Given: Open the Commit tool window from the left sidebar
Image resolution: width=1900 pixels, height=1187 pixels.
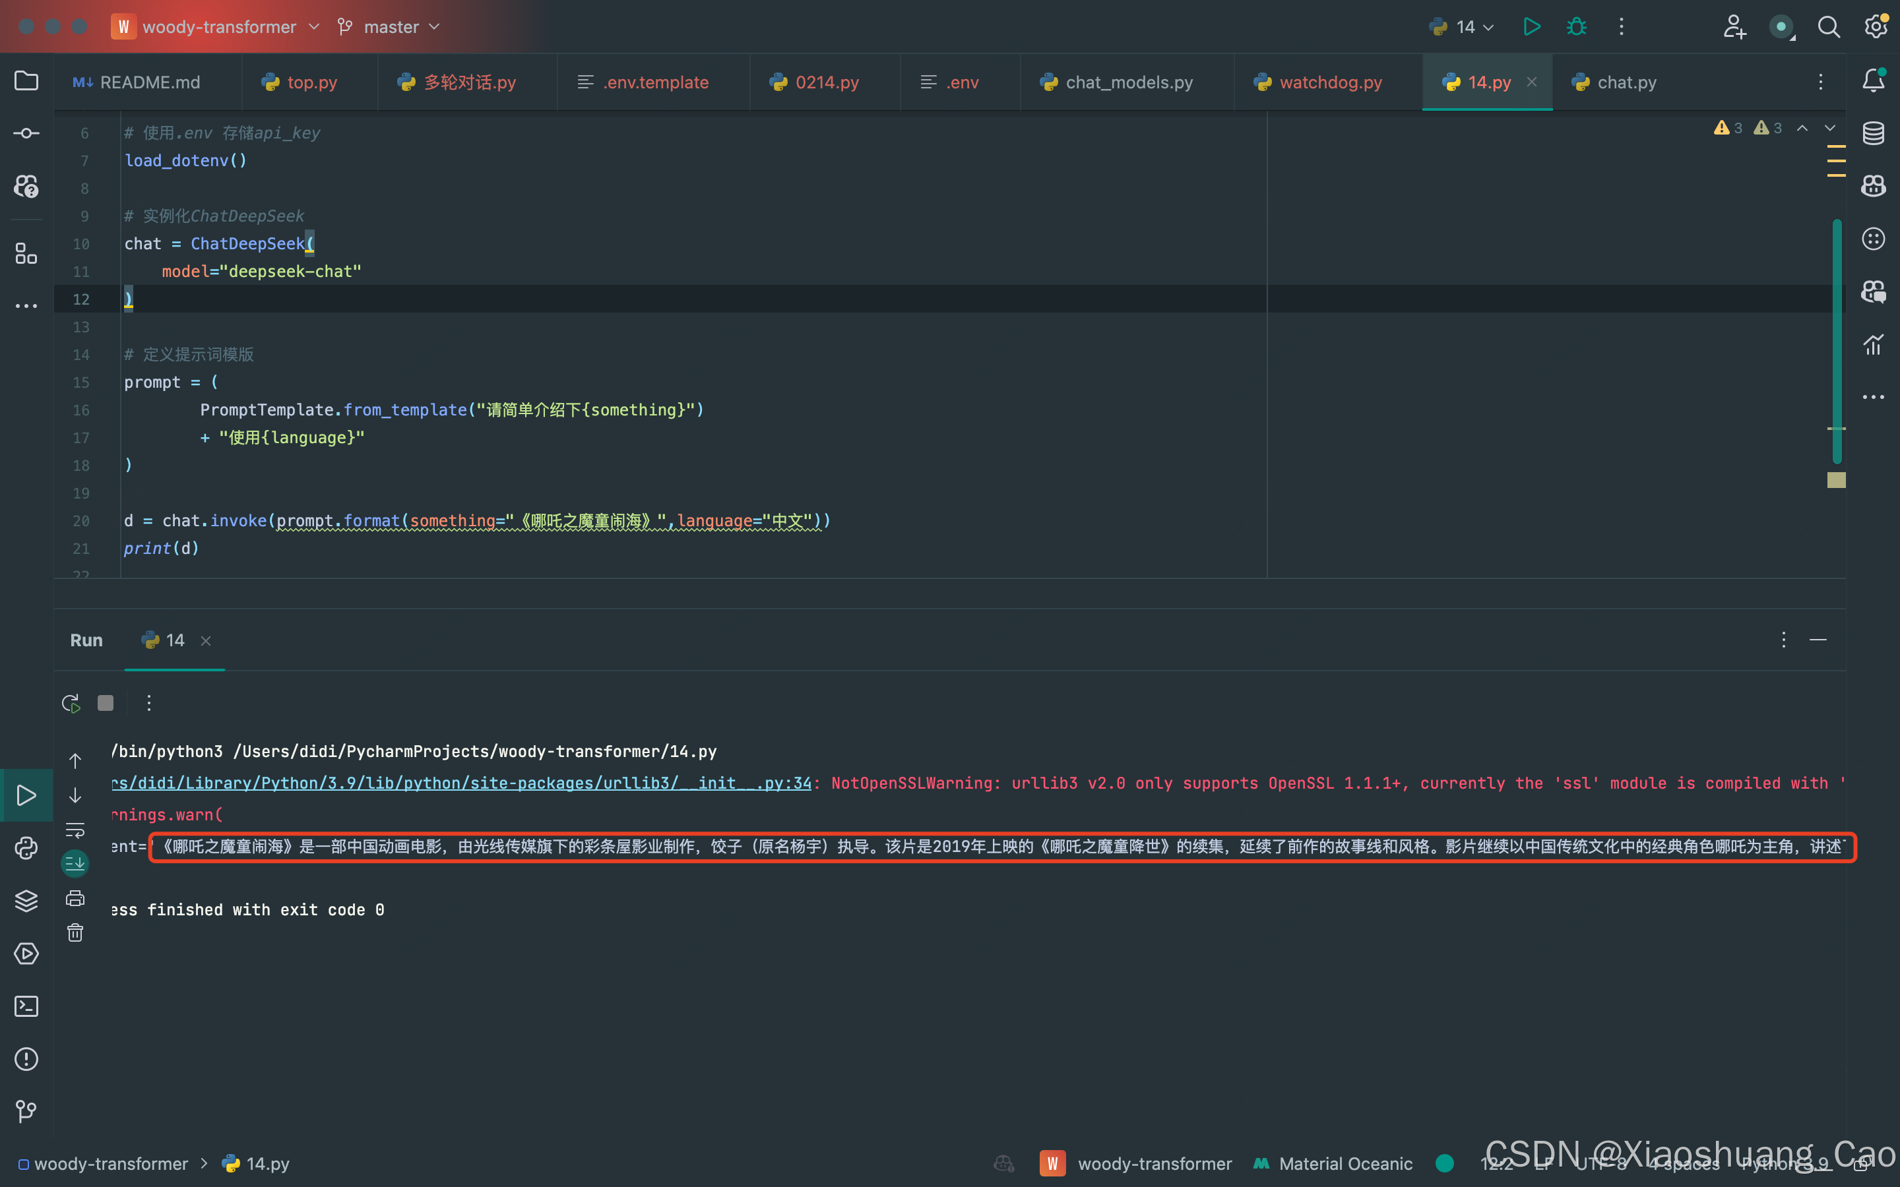Looking at the screenshot, I should tap(26, 133).
